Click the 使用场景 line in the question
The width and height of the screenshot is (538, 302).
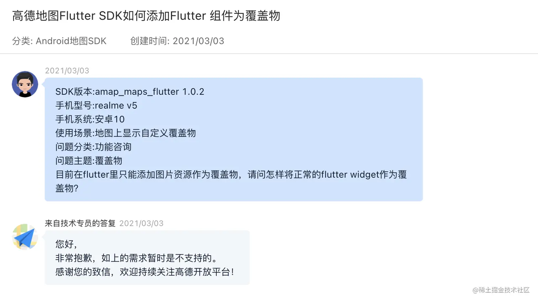(126, 133)
